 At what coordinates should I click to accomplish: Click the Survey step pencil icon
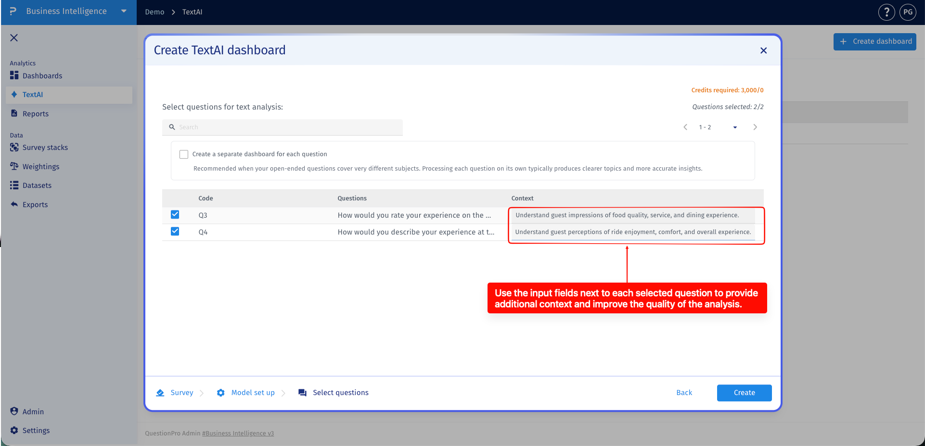pos(160,393)
